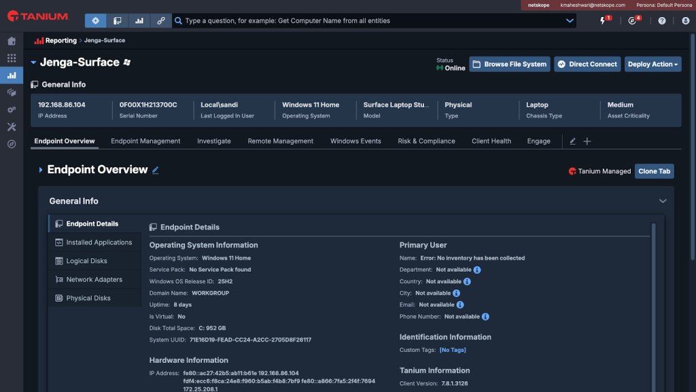
Task: Click the Endpoint Details panel scrollbar
Action: (653, 306)
